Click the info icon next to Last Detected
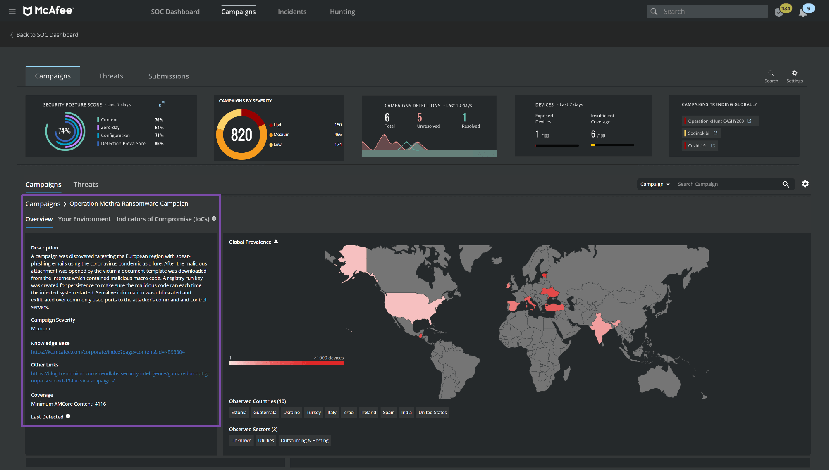 68,416
